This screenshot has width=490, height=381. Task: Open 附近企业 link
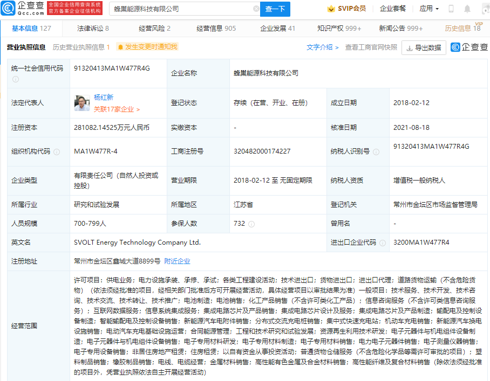(177, 261)
